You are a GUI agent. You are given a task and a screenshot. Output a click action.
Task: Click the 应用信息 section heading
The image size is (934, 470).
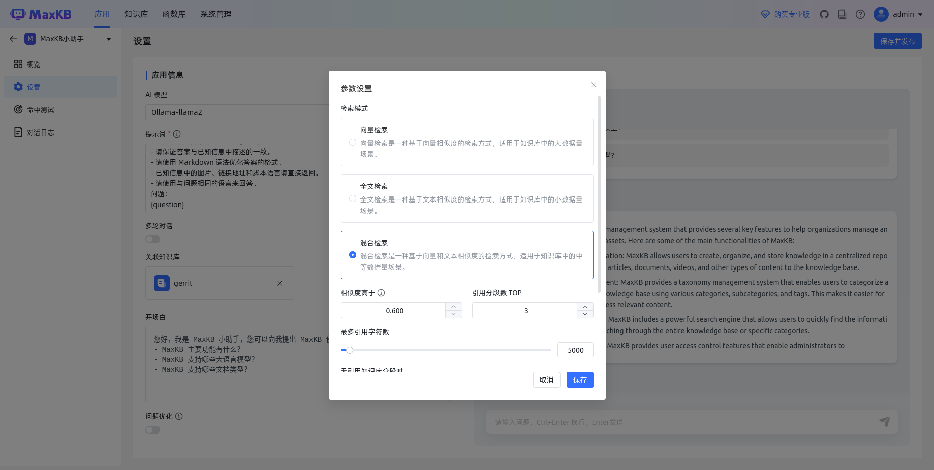167,75
